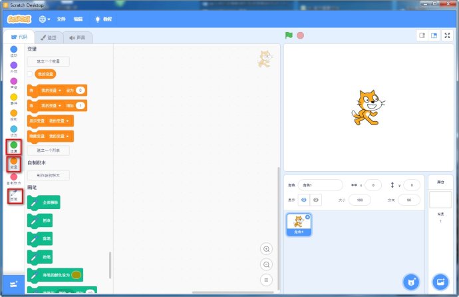Select the green Operators (运算) category circle
The image size is (459, 297).
(14, 145)
